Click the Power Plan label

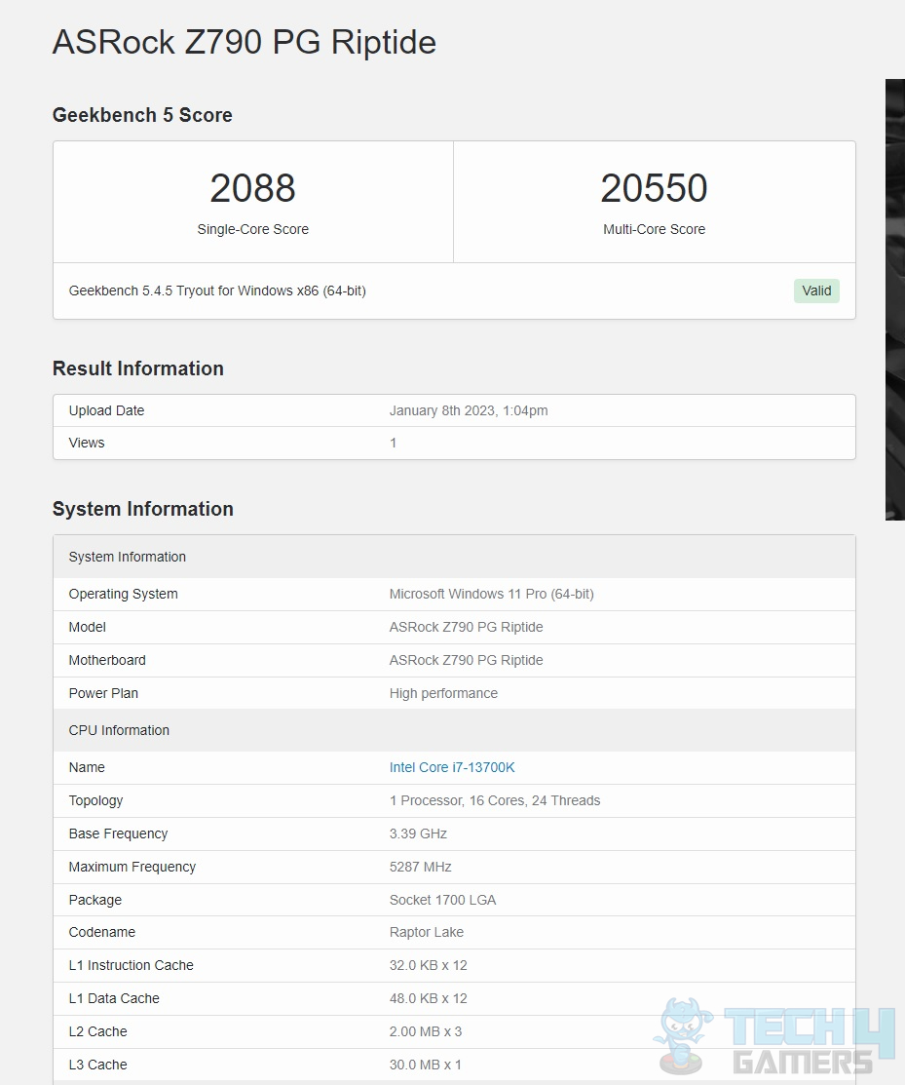pos(103,693)
